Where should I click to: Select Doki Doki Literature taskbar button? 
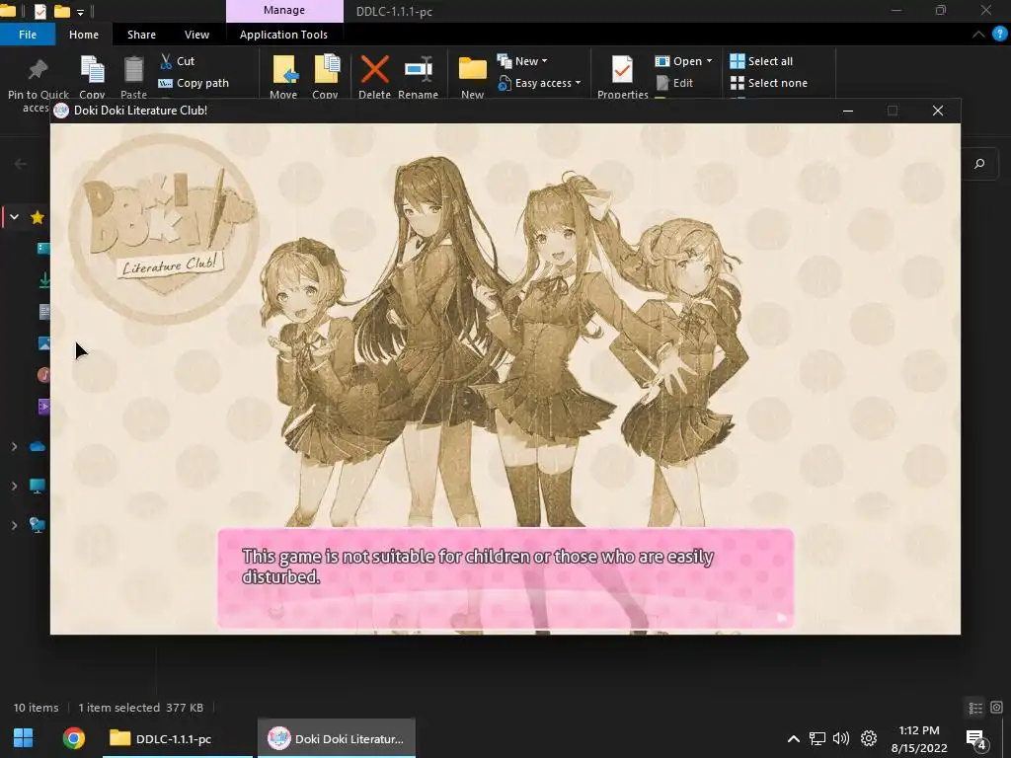337,738
